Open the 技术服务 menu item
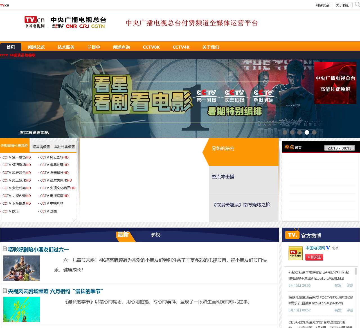Screen dimensions: 360x328 coord(66,47)
